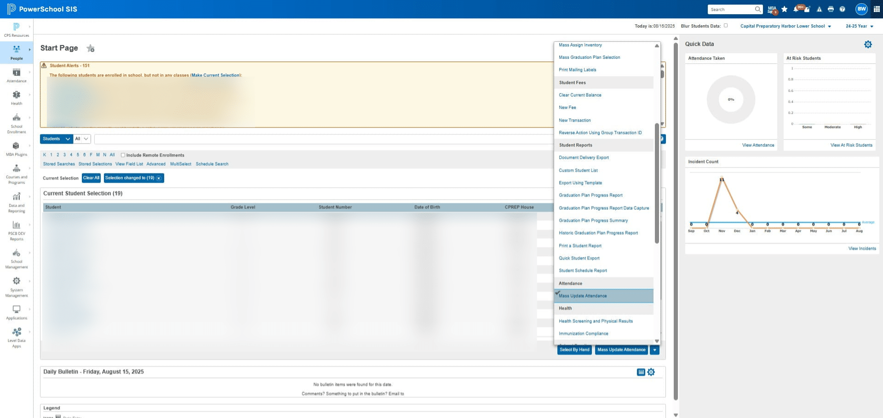Open MBA Plugins in sidebar
The height and width of the screenshot is (418, 883).
tap(17, 149)
